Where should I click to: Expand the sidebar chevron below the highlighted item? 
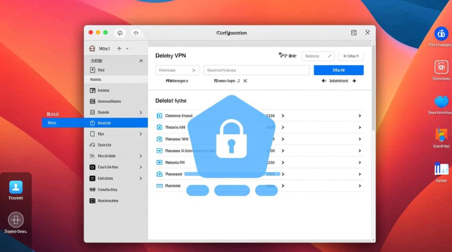[141, 134]
